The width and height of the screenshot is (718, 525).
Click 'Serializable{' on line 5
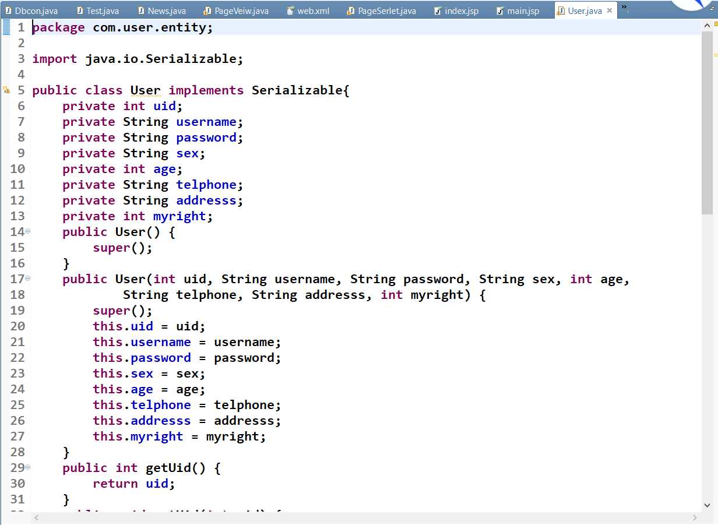pos(300,90)
